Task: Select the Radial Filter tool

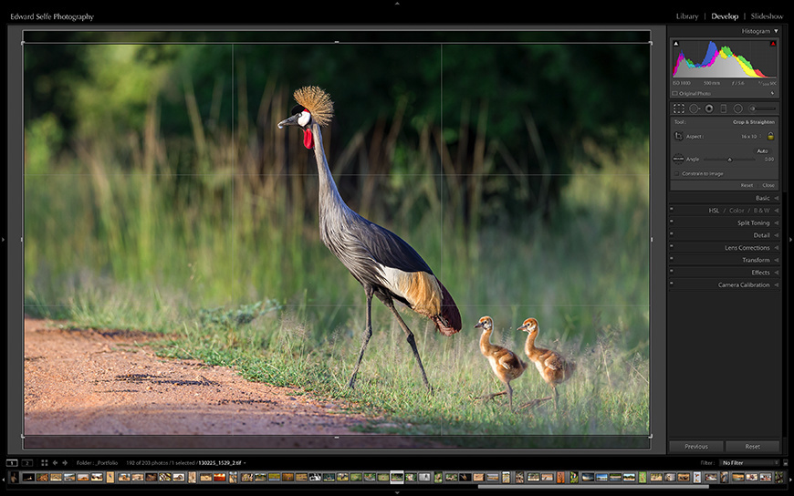Action: pyautogui.click(x=737, y=108)
